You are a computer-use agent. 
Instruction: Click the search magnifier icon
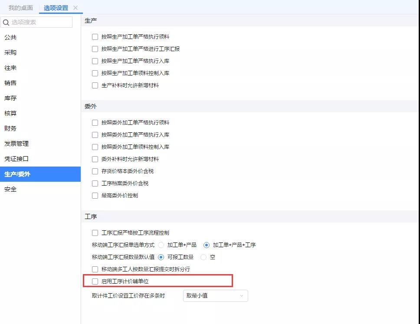point(6,23)
